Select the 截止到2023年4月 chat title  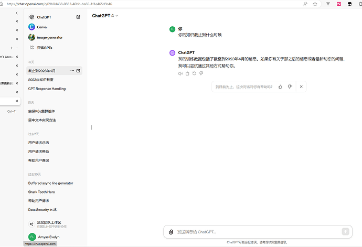(x=42, y=71)
